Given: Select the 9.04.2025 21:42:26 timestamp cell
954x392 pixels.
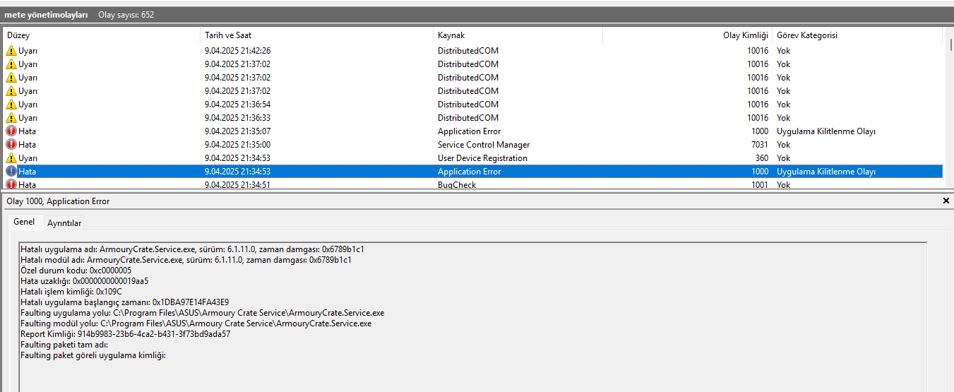Looking at the screenshot, I should click(237, 51).
